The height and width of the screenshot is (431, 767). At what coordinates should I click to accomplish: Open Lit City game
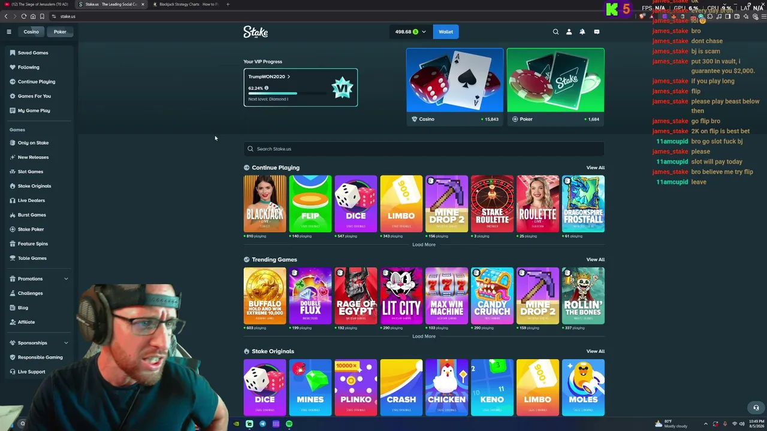click(x=401, y=296)
